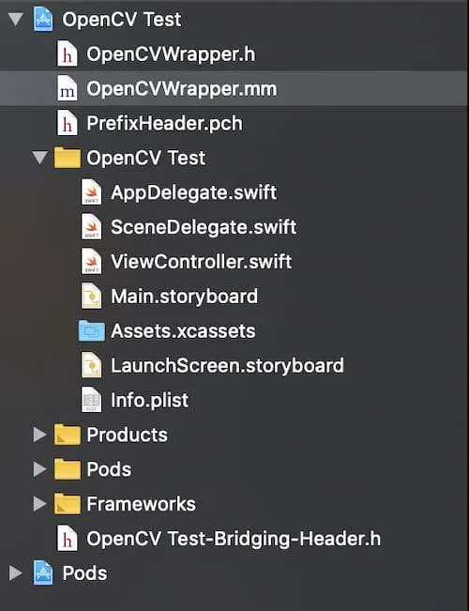Select the OpenCV Test group label

[146, 159]
